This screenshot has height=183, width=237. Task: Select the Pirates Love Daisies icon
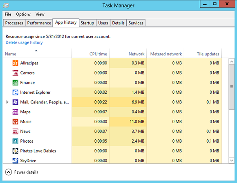[15, 151]
